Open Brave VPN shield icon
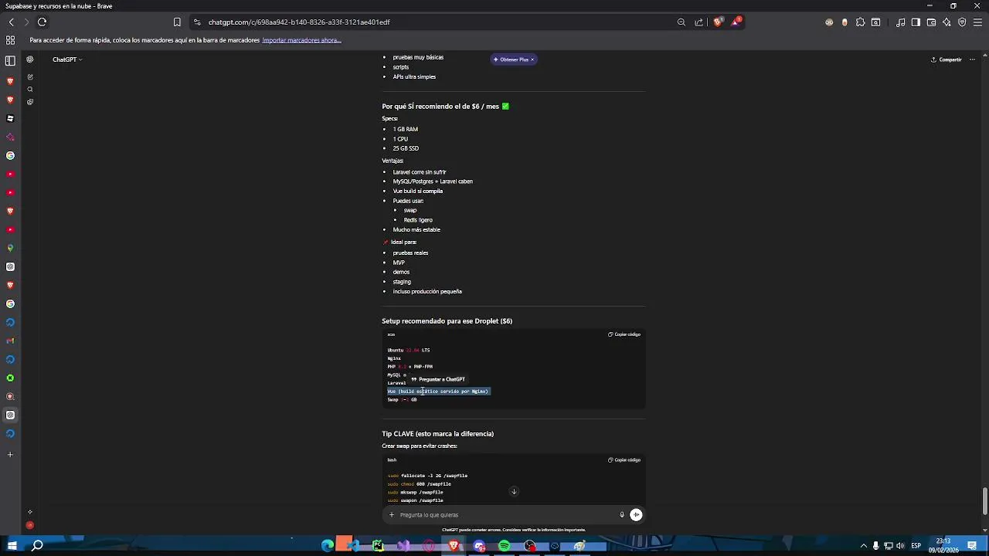The height and width of the screenshot is (556, 989). [962, 22]
